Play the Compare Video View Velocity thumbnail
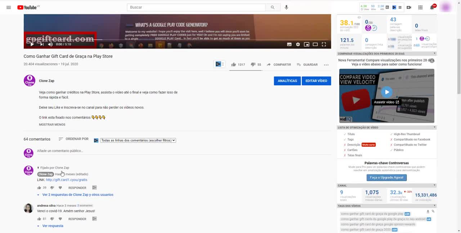 387,92
